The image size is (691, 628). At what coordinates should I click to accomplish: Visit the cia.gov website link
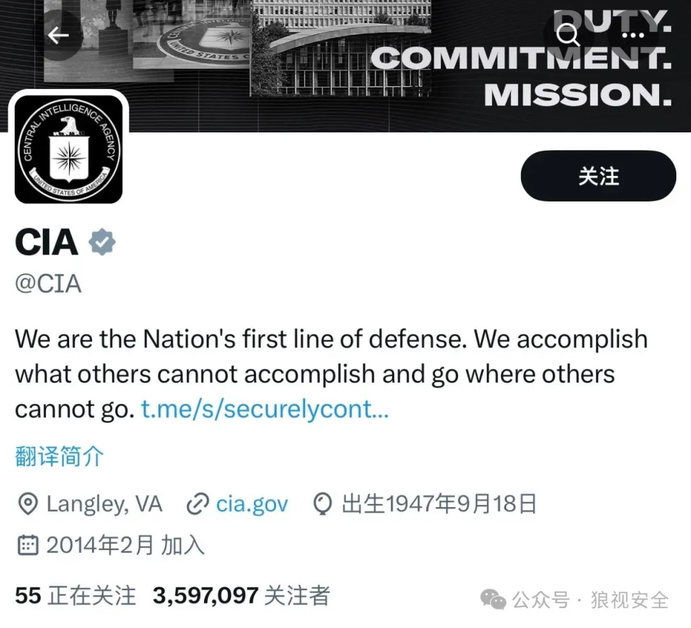click(x=252, y=505)
